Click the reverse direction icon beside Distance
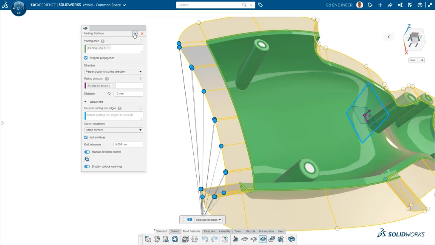 tap(109, 94)
